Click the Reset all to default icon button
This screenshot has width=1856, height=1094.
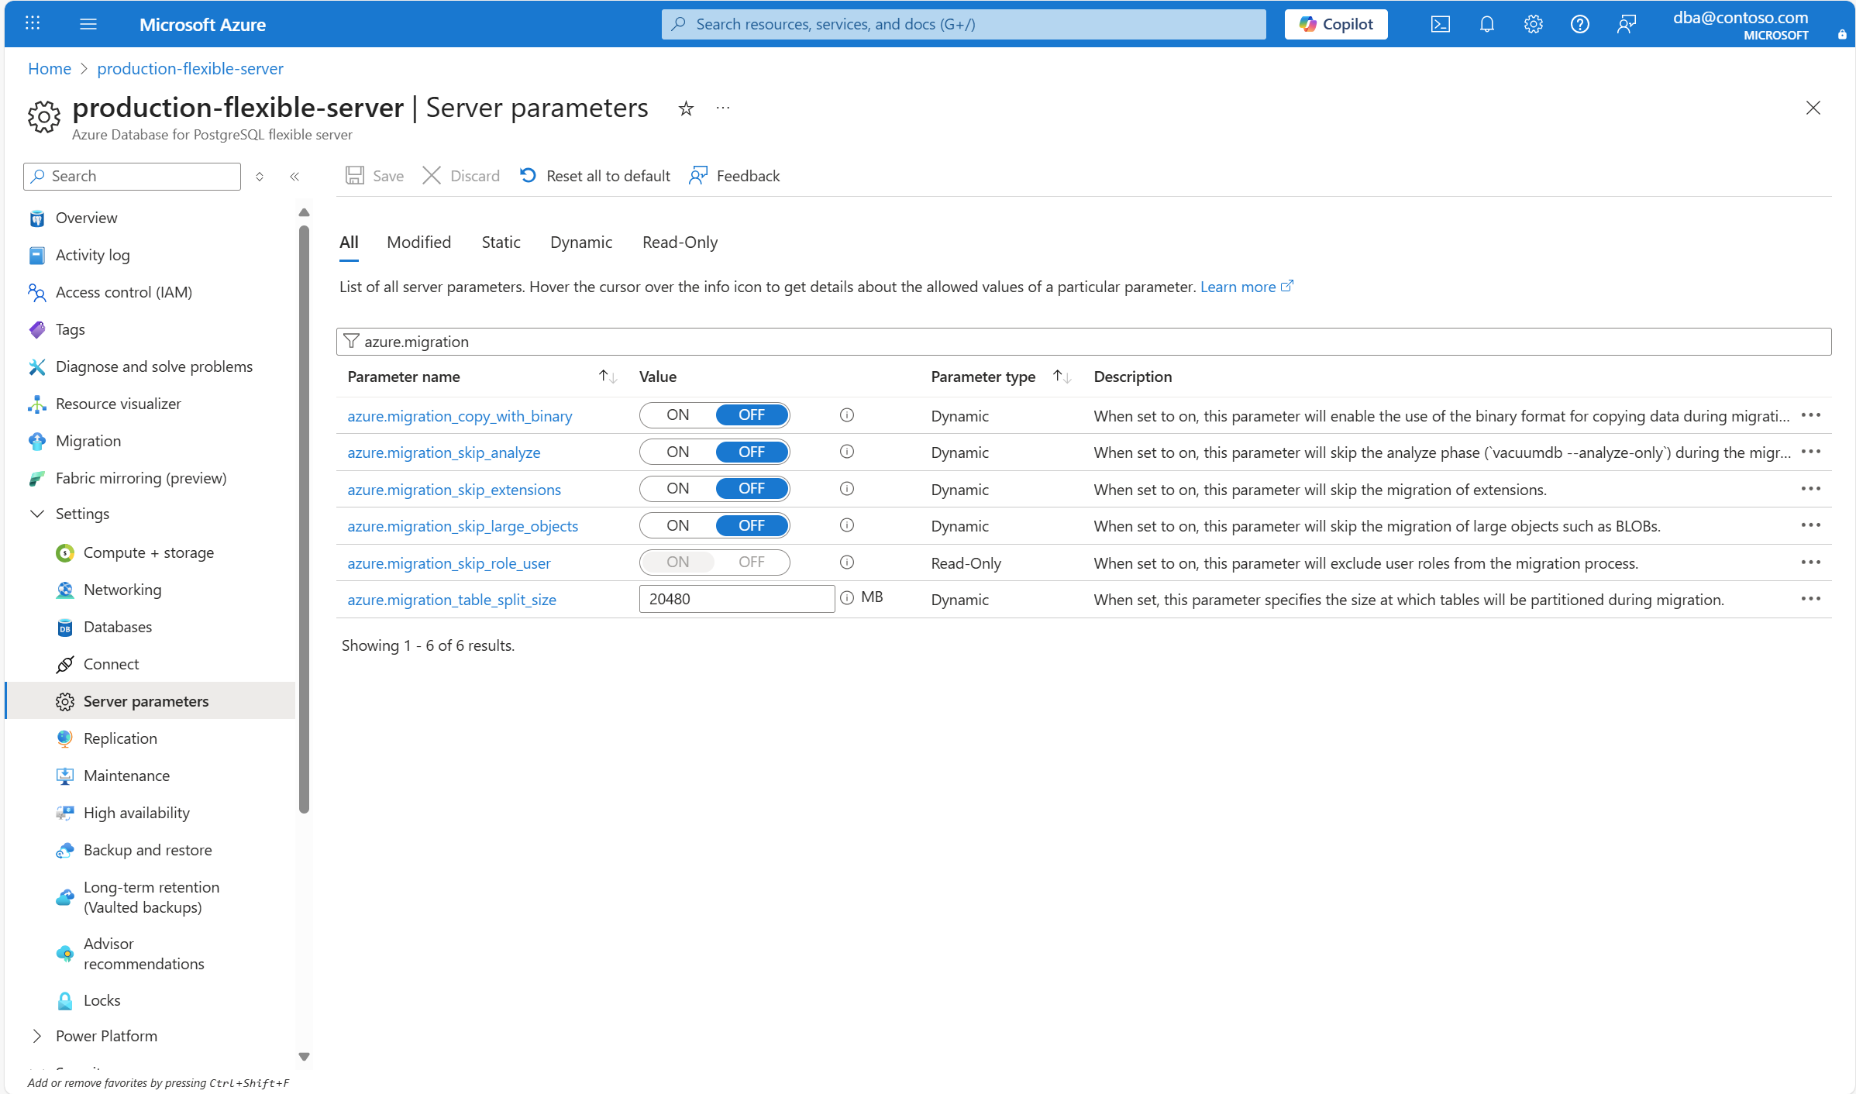529,176
